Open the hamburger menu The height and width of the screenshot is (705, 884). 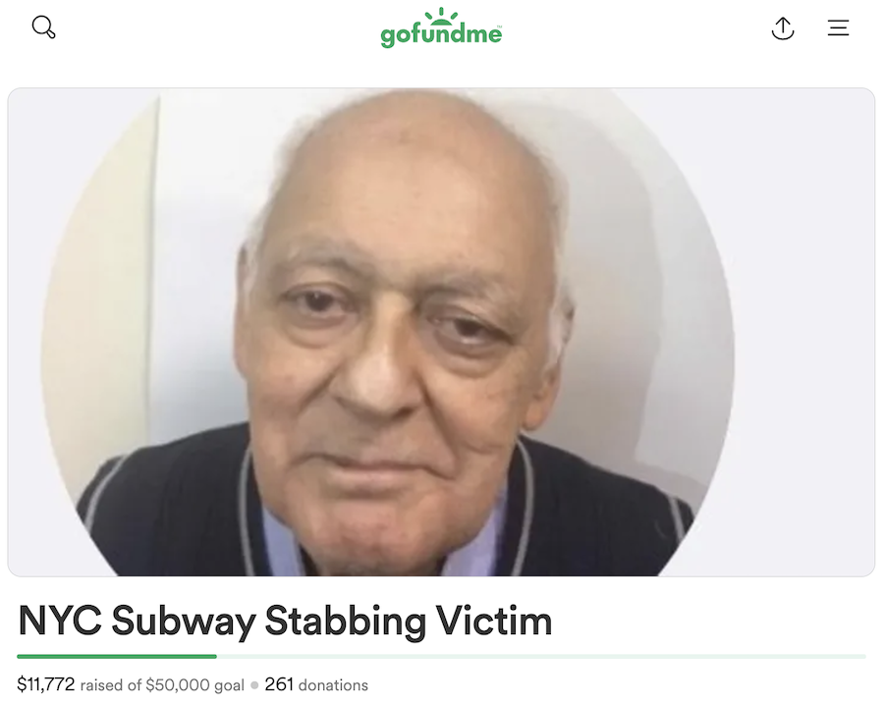[839, 27]
